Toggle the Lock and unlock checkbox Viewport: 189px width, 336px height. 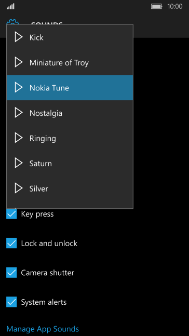(x=11, y=243)
